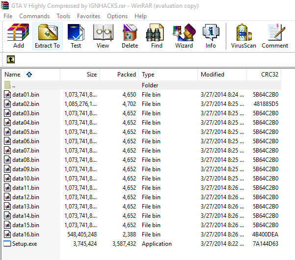The height and width of the screenshot is (260, 295).
Task: Click the CRC32 value 4B400DEA
Action: (265, 234)
